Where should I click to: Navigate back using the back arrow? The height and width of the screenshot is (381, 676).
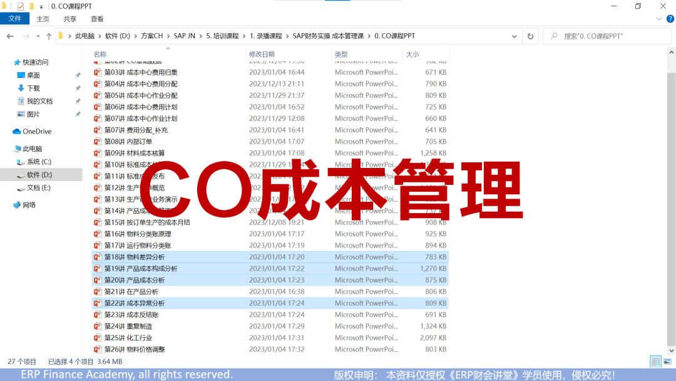(10, 36)
